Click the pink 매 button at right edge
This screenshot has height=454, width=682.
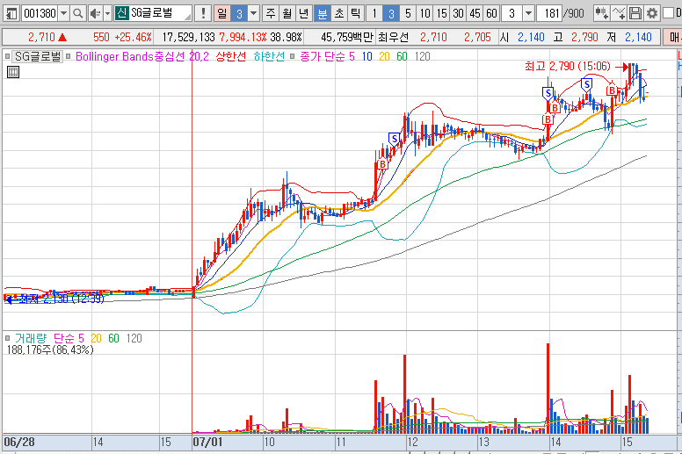[672, 38]
